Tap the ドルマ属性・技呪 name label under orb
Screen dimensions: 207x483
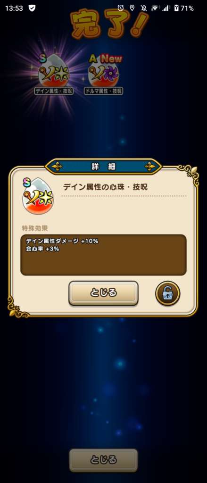point(104,91)
